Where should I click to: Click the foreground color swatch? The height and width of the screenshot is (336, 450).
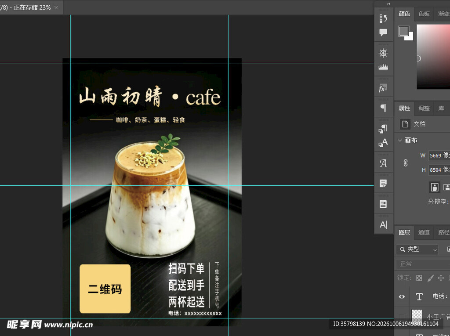click(403, 31)
